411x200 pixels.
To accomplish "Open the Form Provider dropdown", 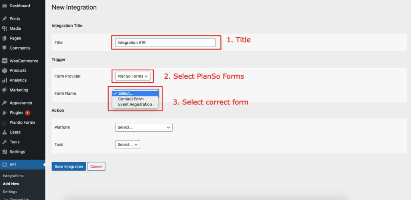I will coord(132,76).
